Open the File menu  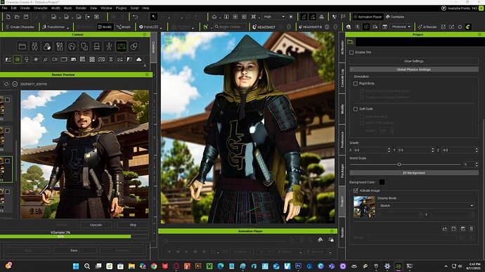4,8
